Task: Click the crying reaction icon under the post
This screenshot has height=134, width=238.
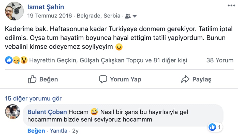Action: click(16, 60)
